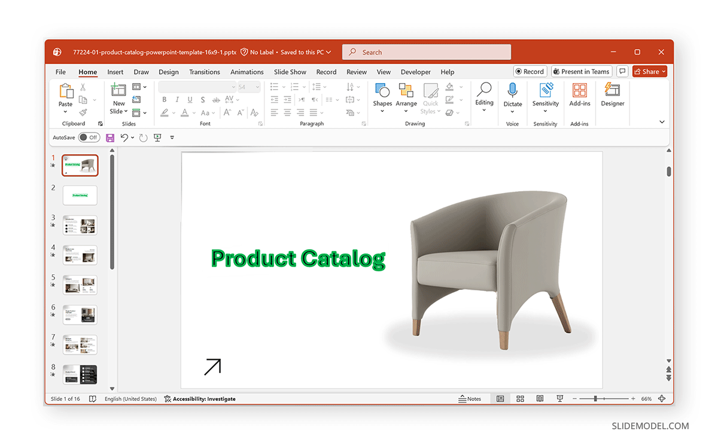Image resolution: width=718 pixels, height=444 pixels.
Task: Select the Bold formatting icon
Action: click(x=165, y=100)
